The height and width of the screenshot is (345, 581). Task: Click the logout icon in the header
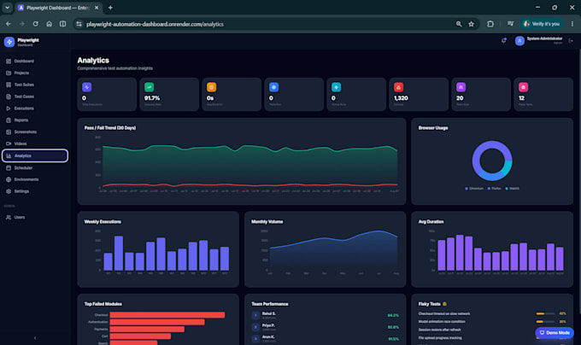point(571,41)
